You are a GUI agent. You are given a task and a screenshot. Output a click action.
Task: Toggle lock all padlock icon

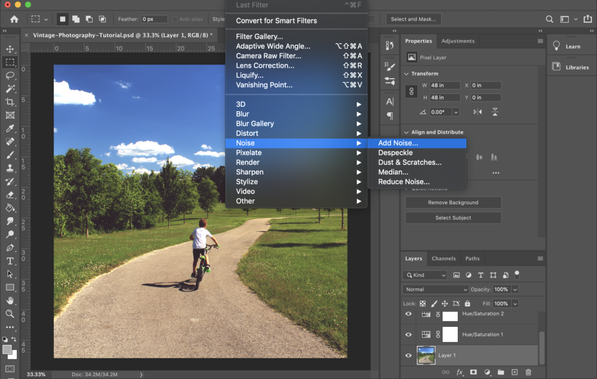pos(468,304)
